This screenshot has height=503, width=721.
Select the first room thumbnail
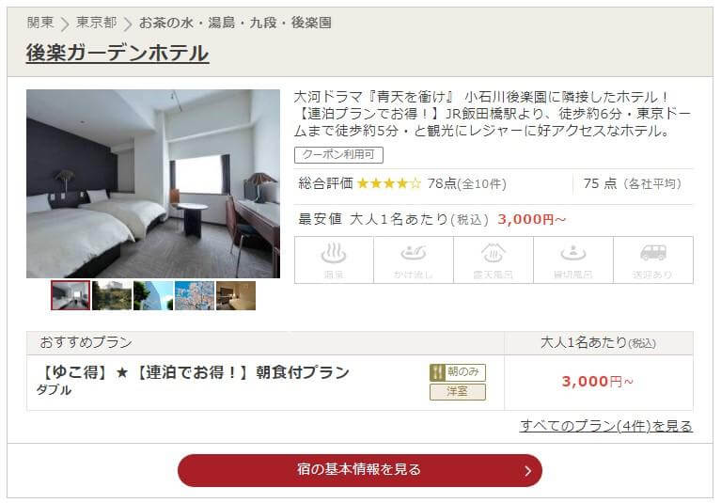pyautogui.click(x=71, y=295)
